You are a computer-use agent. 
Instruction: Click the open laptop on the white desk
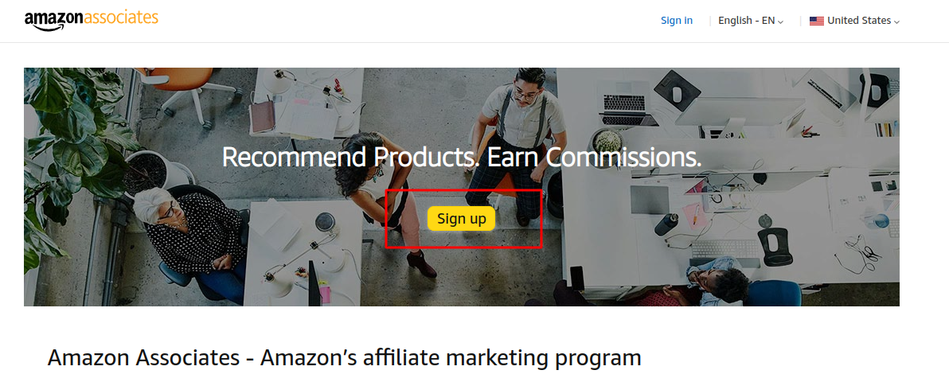[x=625, y=104]
